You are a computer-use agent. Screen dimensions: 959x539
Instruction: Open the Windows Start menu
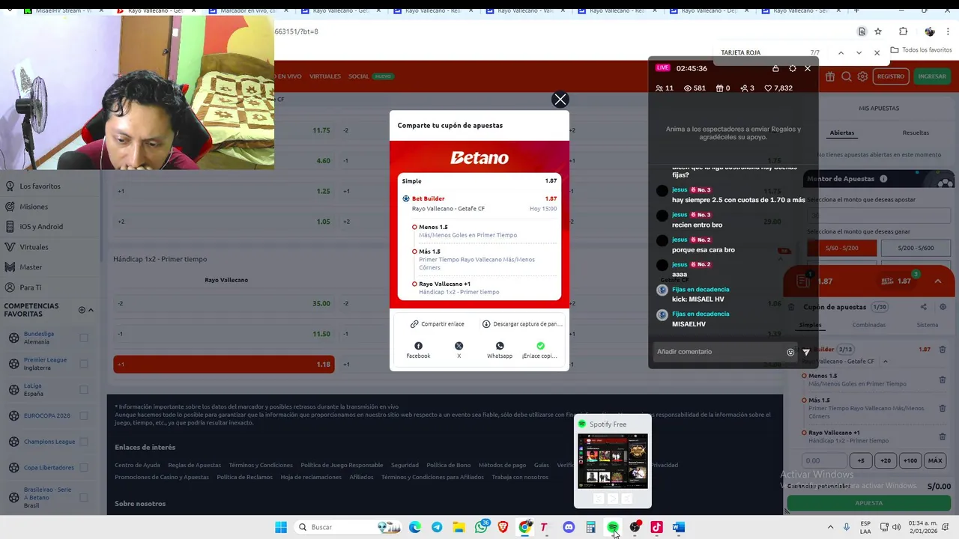pos(281,527)
